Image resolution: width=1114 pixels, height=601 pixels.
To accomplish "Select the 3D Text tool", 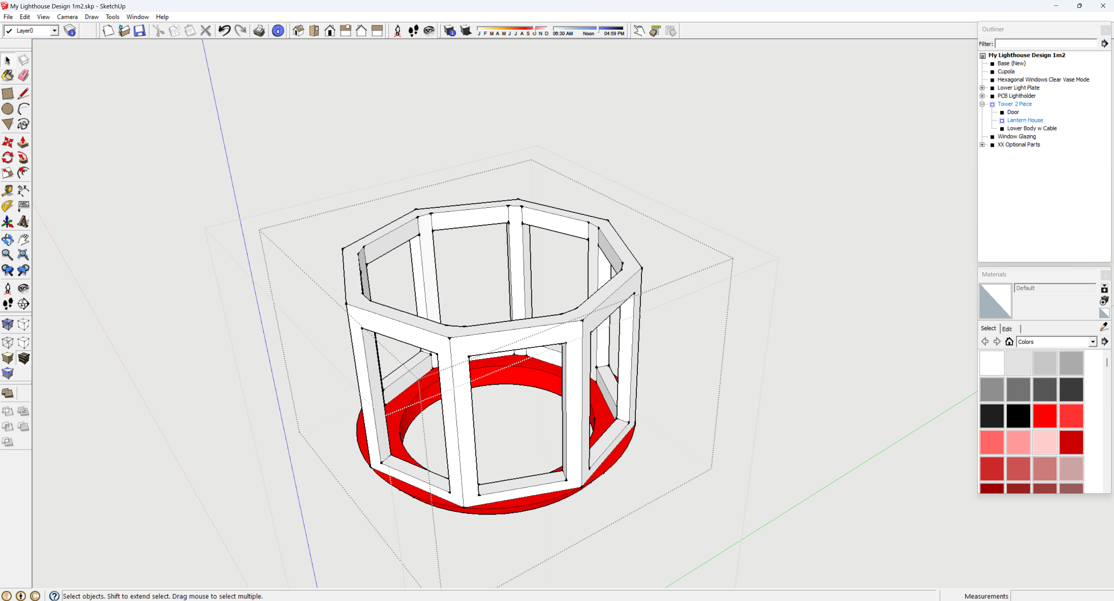I will (23, 222).
